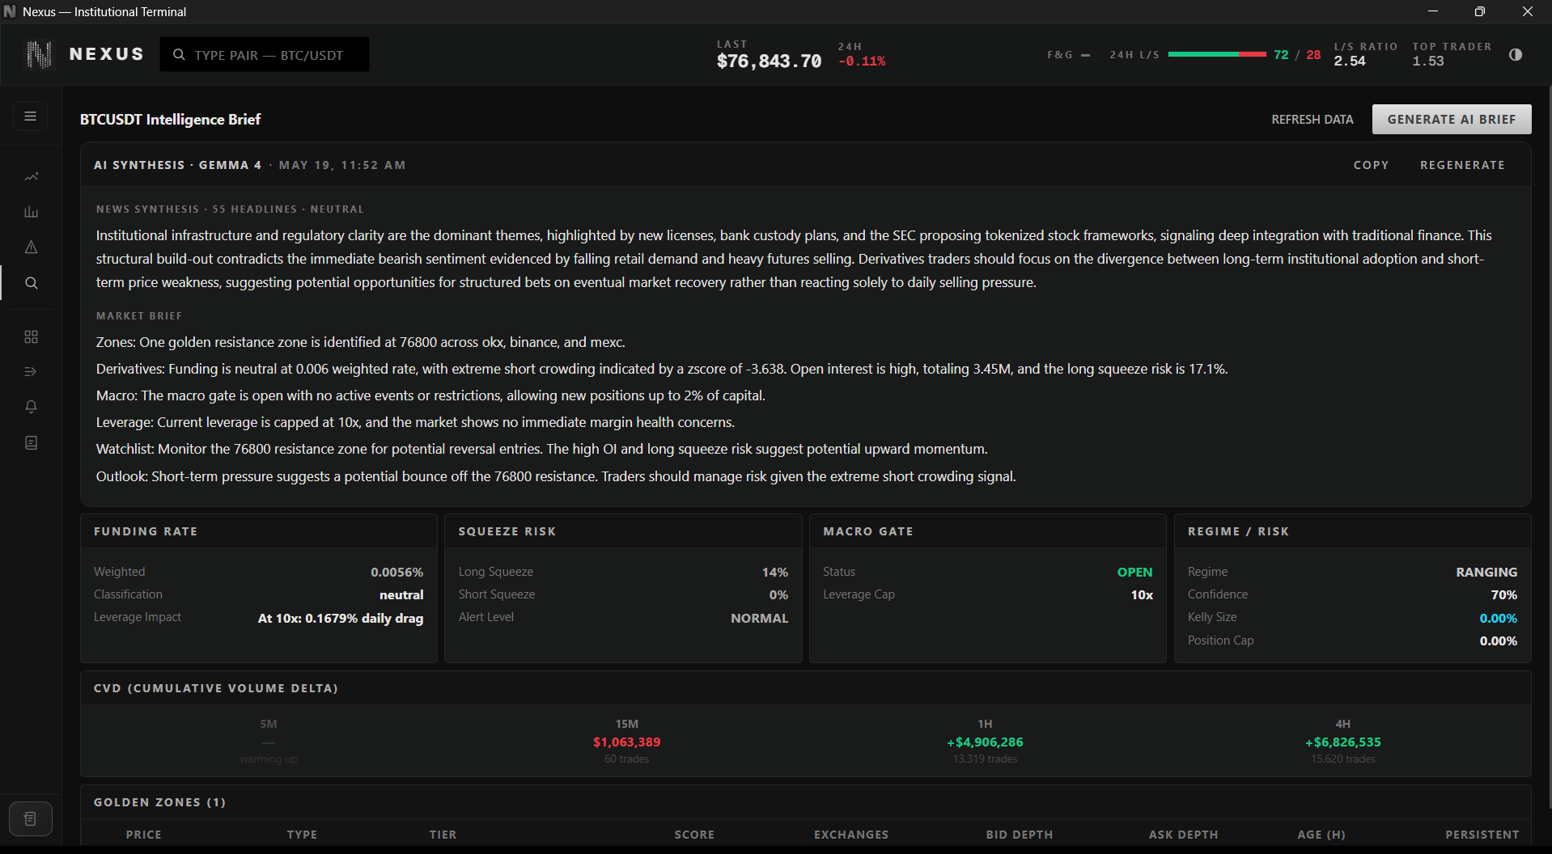Image resolution: width=1552 pixels, height=854 pixels.
Task: Click the SCORE column header
Action: tap(694, 835)
